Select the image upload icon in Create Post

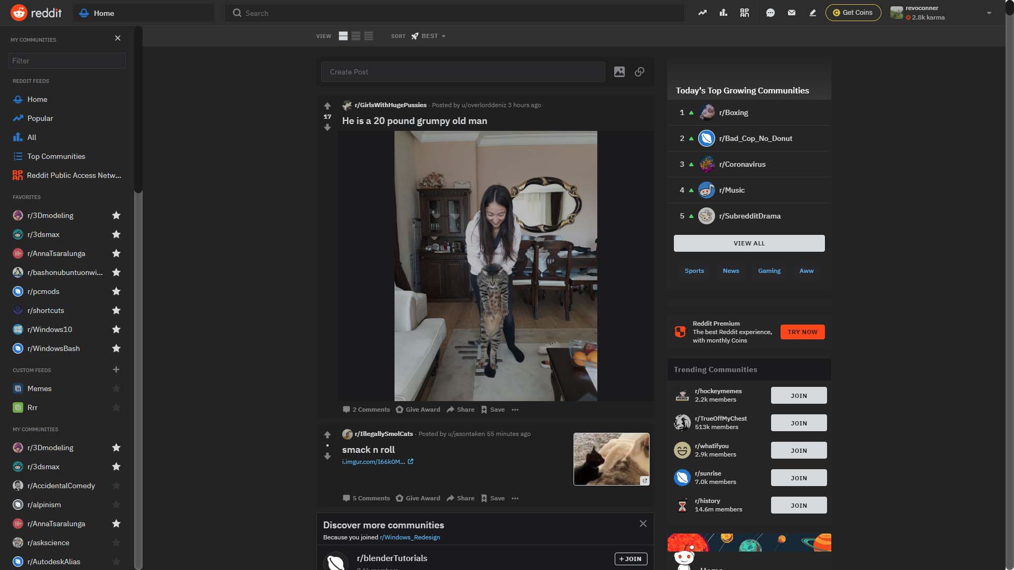click(x=619, y=71)
